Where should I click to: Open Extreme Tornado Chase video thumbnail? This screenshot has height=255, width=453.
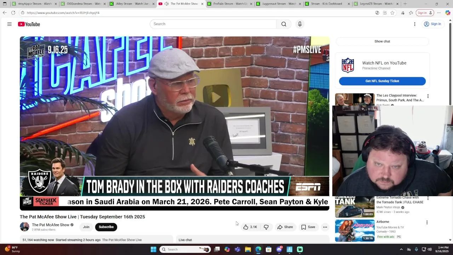coord(355,207)
